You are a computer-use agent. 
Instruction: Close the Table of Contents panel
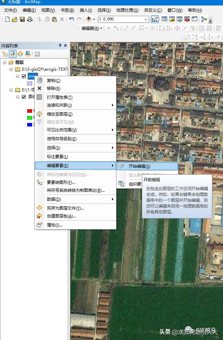point(65,46)
